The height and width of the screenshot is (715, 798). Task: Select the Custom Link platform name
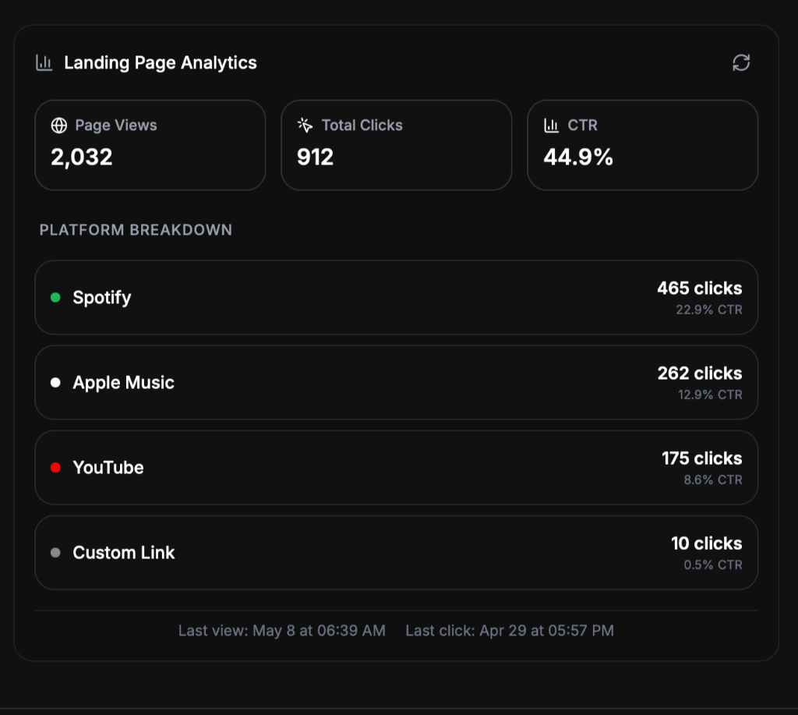pos(124,553)
